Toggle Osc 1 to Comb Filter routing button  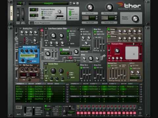coord(42,73)
